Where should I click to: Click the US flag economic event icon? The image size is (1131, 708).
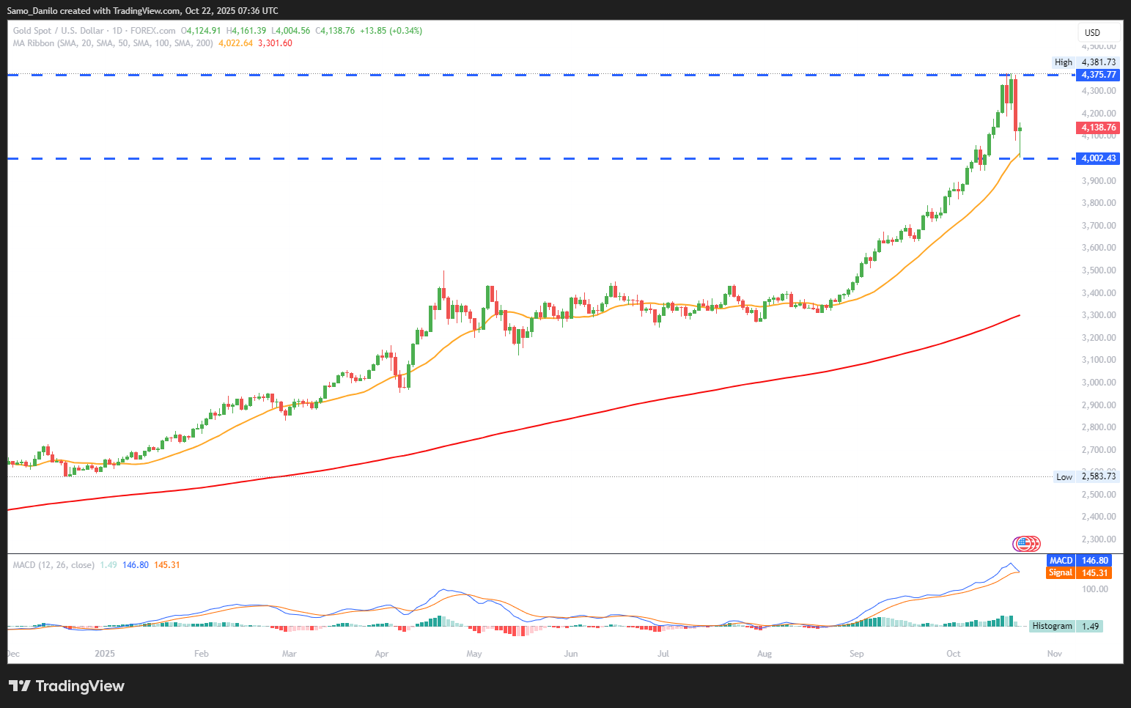point(1022,543)
